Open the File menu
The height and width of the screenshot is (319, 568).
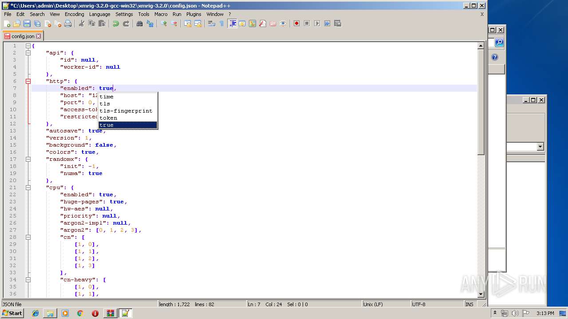pyautogui.click(x=8, y=14)
